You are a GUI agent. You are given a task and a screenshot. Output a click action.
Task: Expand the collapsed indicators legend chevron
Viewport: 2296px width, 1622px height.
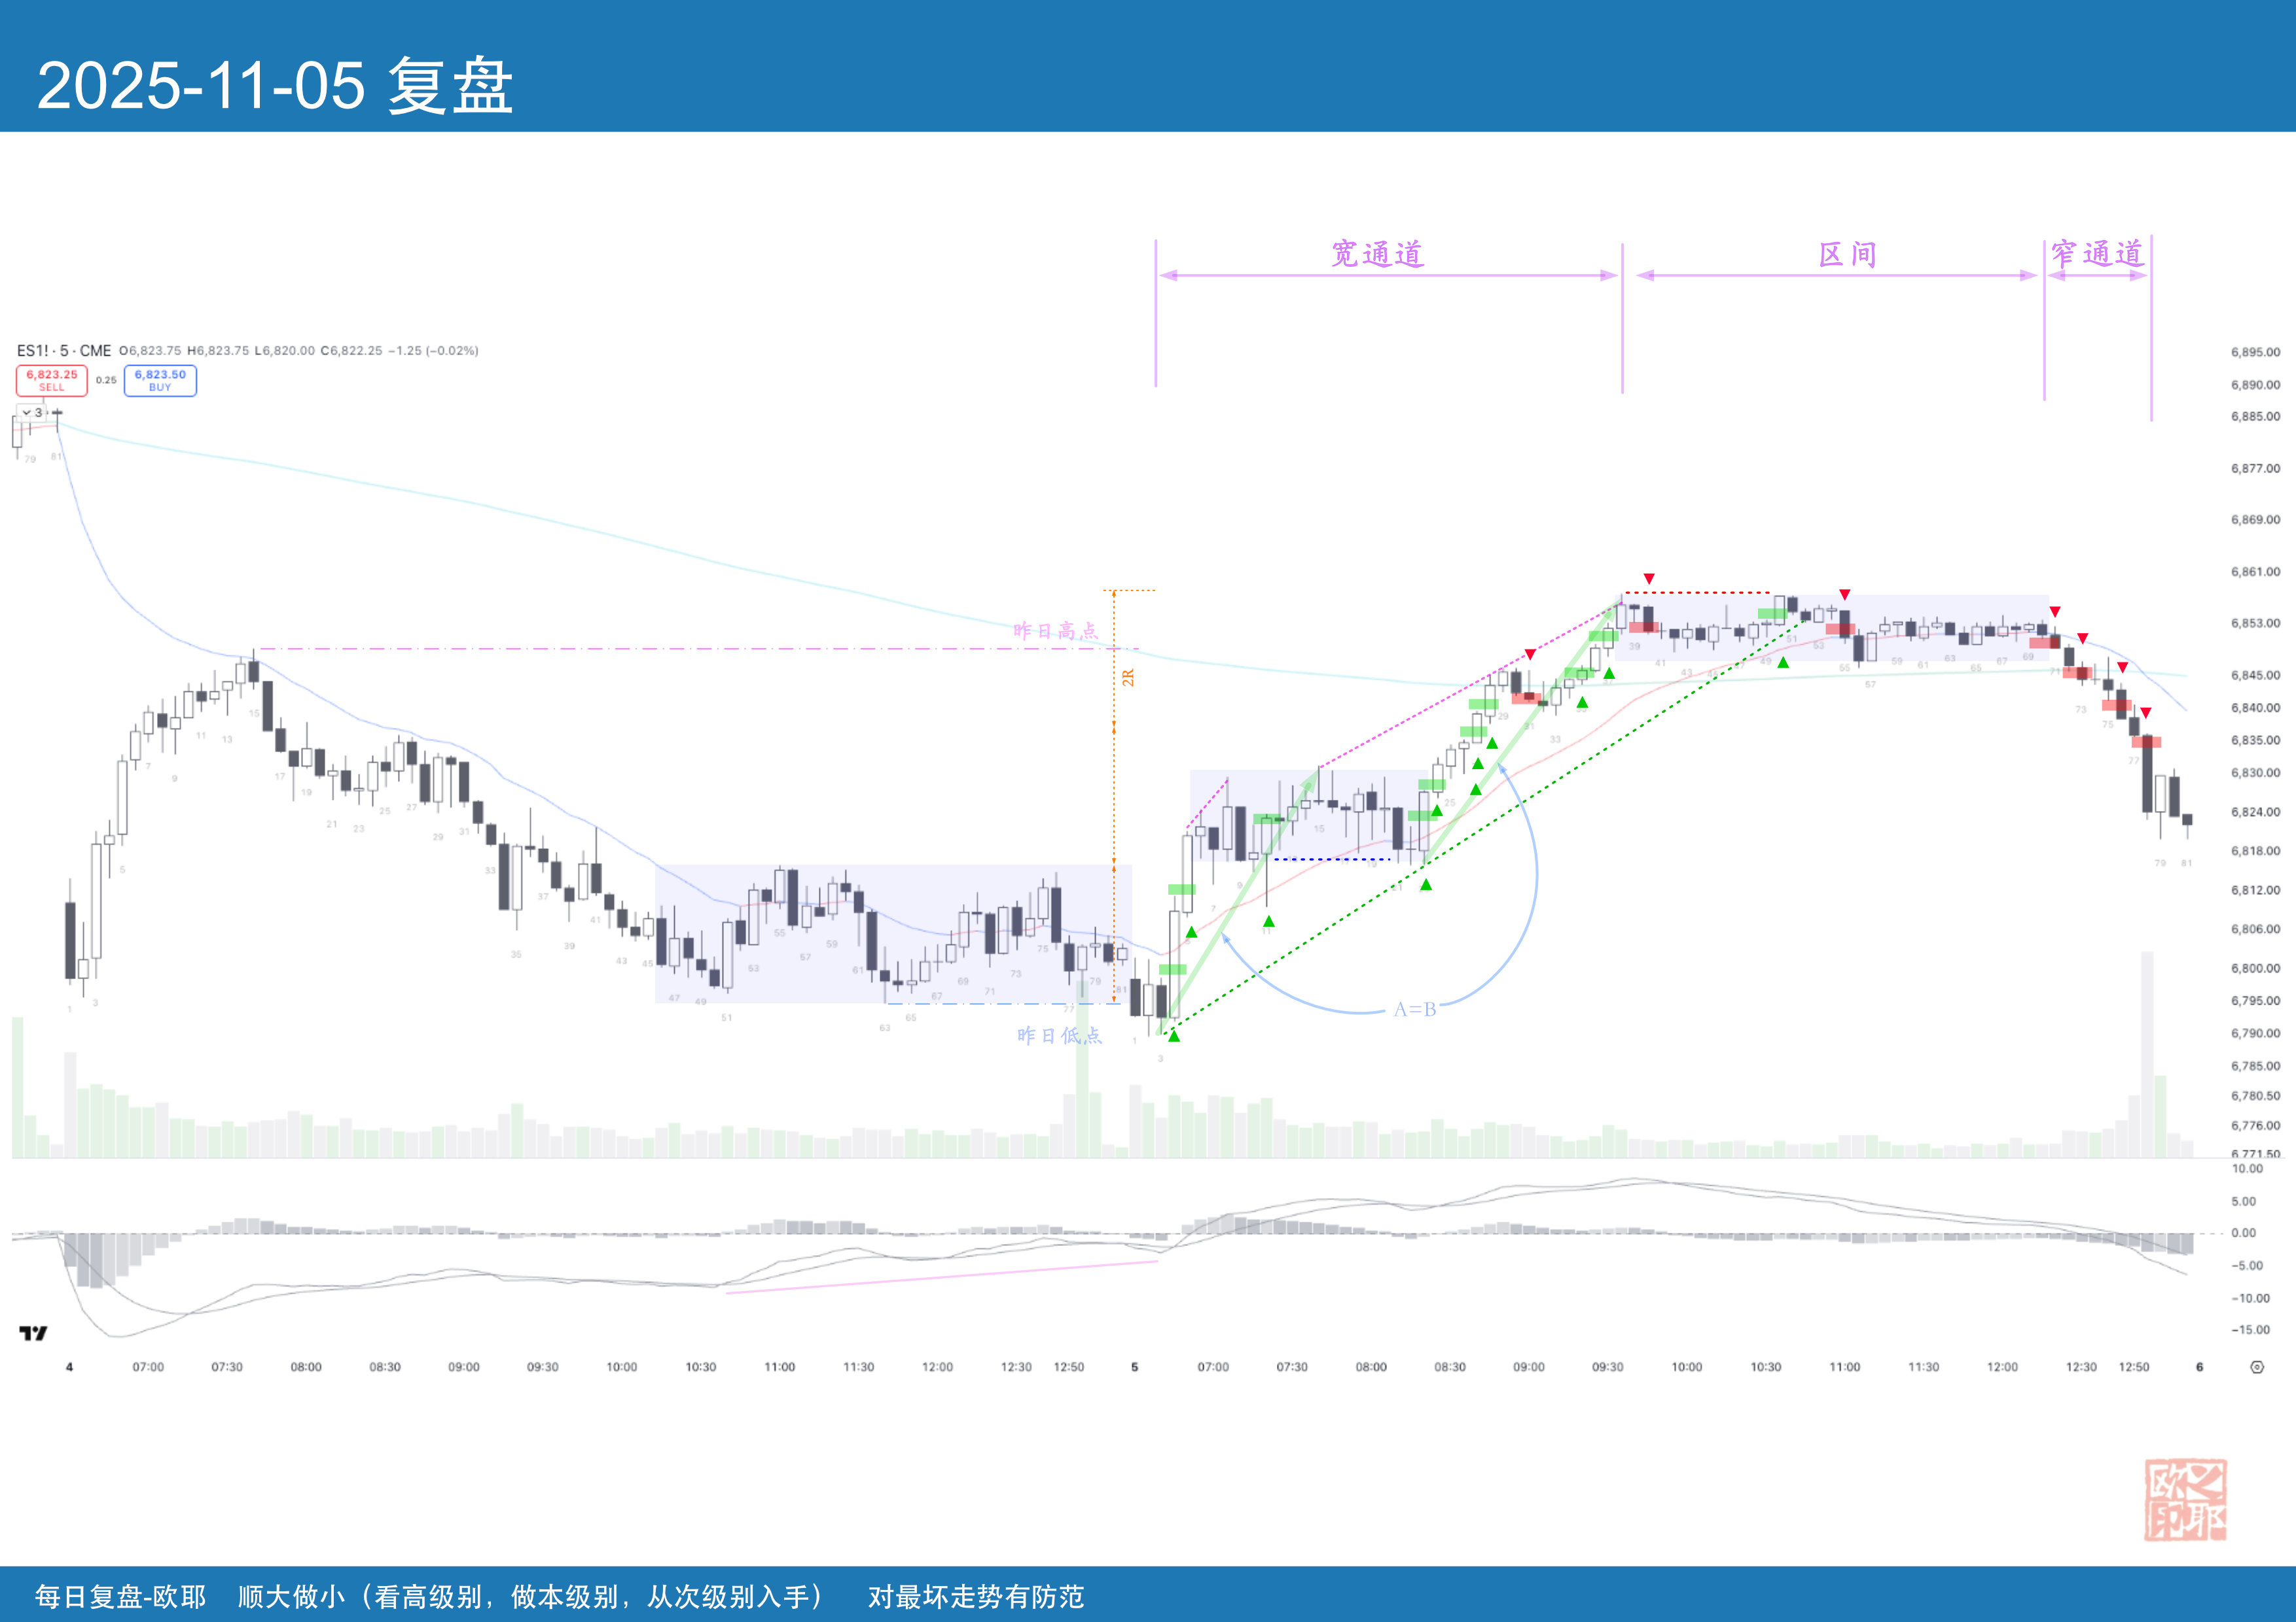(27, 412)
